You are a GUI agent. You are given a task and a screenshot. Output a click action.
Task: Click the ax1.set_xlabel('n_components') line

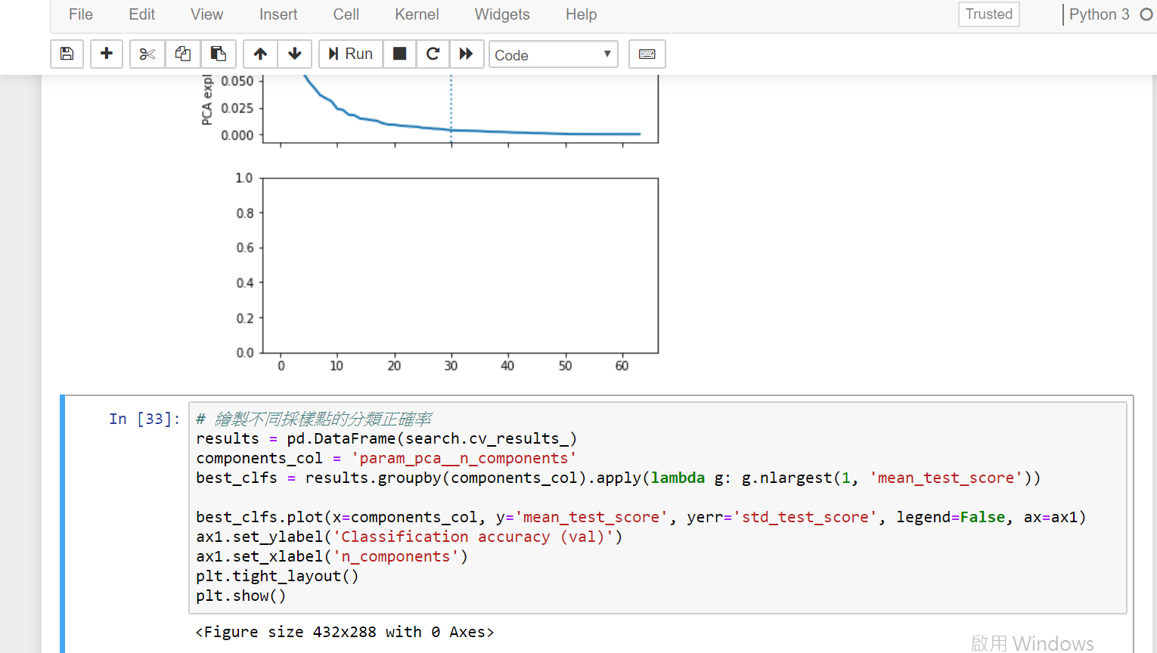[332, 556]
